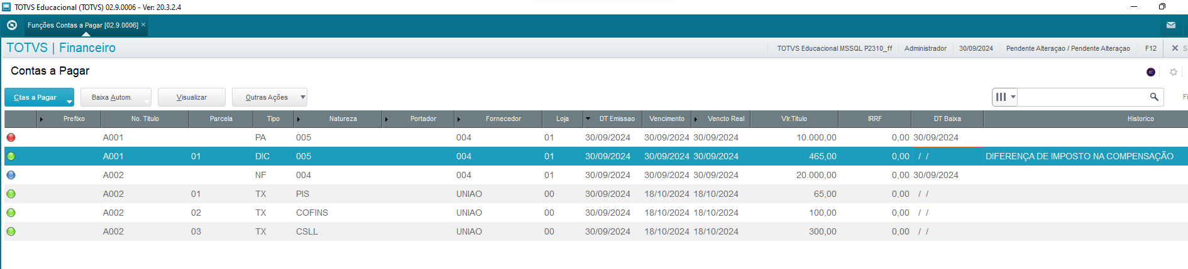
Task: Click value 465,00 in DIC row
Action: (x=822, y=156)
